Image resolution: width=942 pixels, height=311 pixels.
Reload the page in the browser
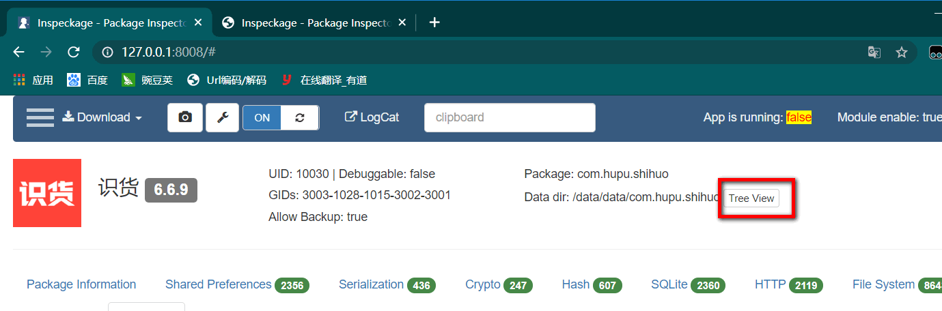tap(74, 52)
